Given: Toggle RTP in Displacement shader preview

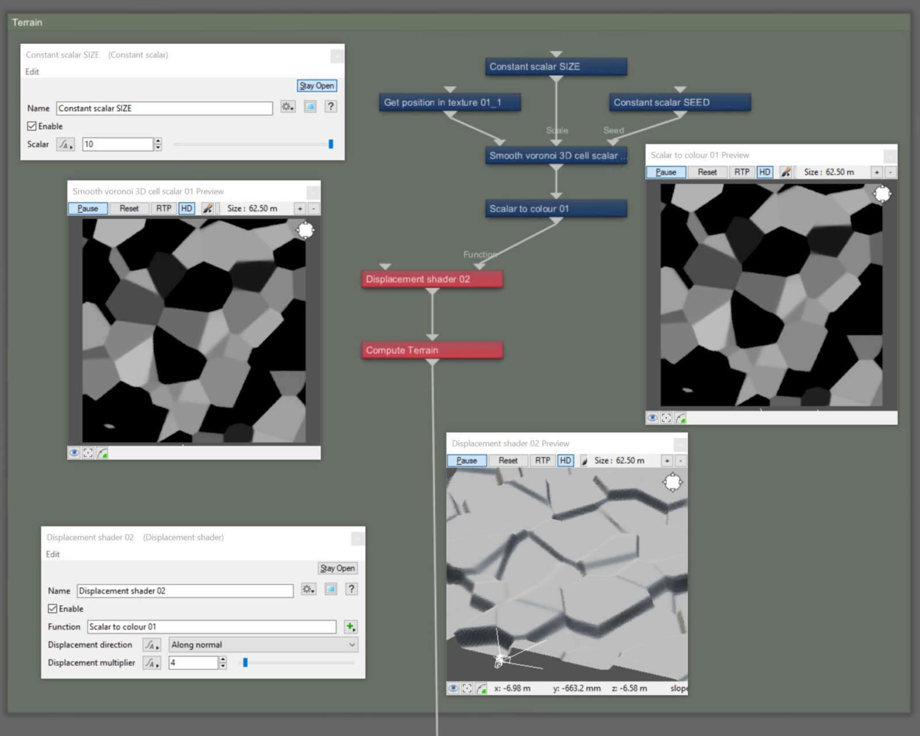Looking at the screenshot, I should click(x=543, y=461).
